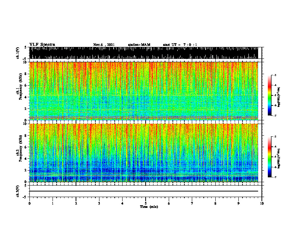Click the "-3" label on the ch.2 color scale

pos(275,137)
